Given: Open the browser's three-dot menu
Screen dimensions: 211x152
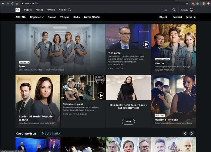Looking at the screenshot, I should click(208, 3).
